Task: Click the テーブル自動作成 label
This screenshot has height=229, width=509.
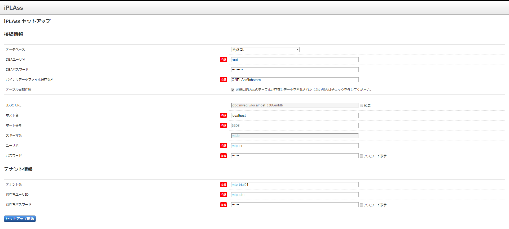Action: 19,89
